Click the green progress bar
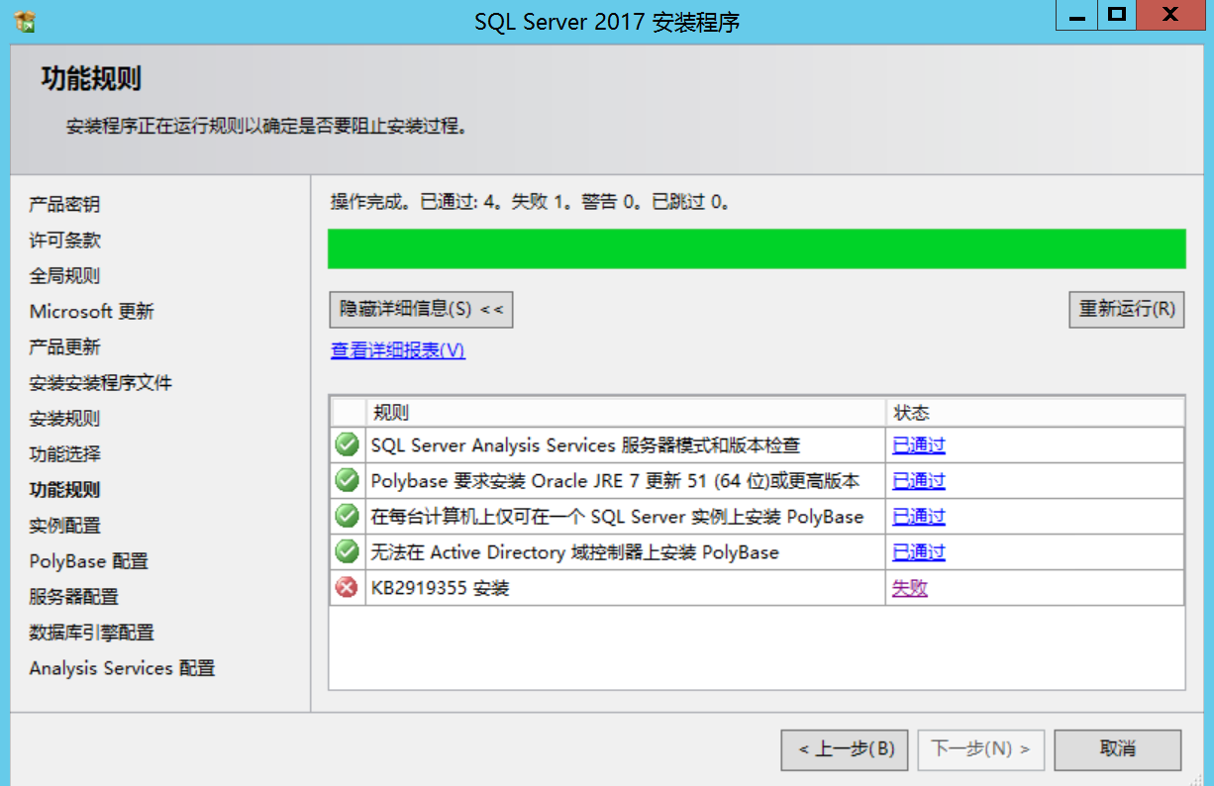The width and height of the screenshot is (1214, 786). 757,248
